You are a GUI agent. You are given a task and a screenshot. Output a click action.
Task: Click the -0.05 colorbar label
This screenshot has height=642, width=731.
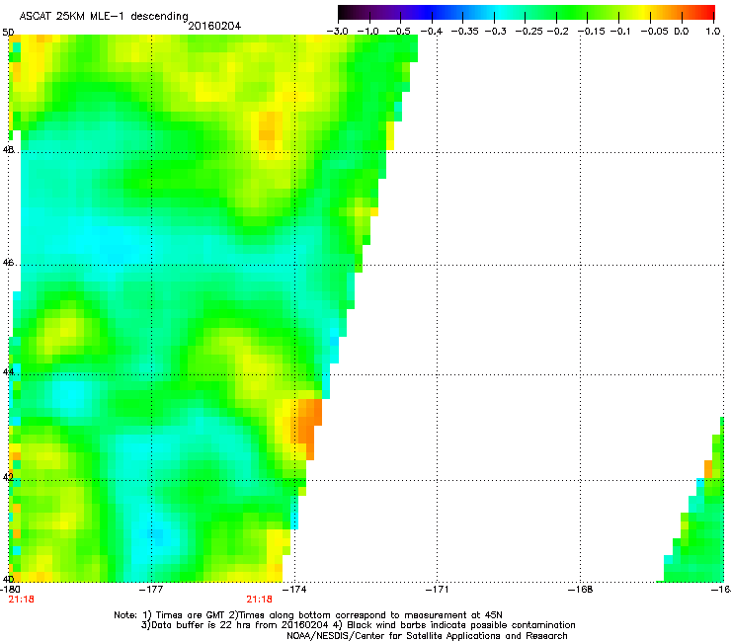pos(655,32)
